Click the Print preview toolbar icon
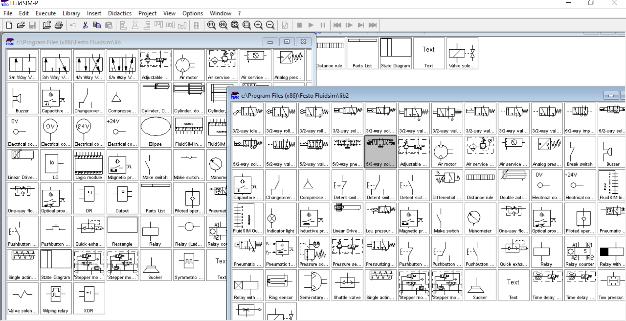This screenshot has width=626, height=321. (47, 25)
